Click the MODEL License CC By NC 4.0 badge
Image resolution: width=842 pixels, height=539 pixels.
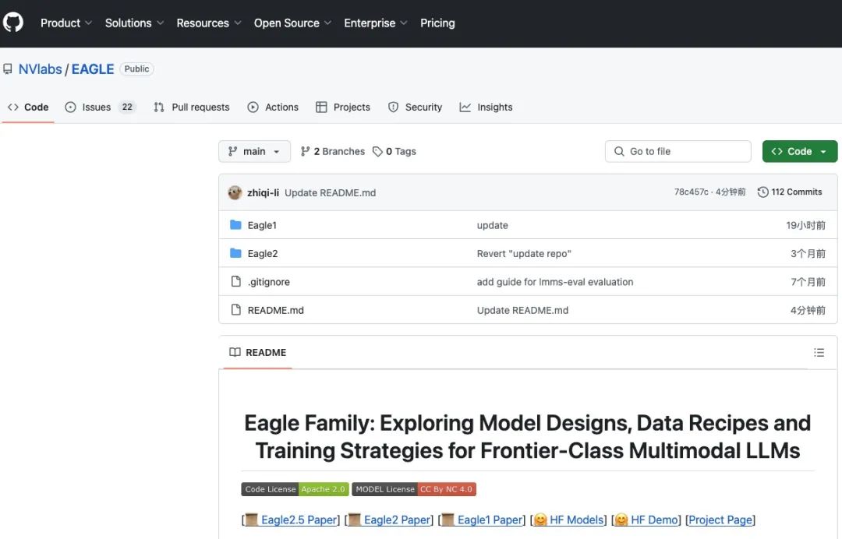(x=414, y=489)
